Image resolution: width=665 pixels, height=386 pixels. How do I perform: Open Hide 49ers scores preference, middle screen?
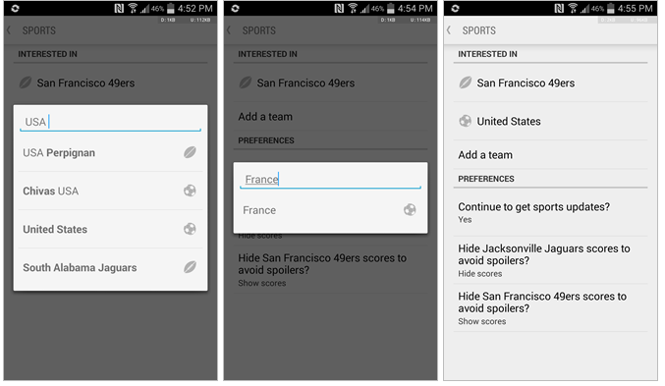pyautogui.click(x=330, y=270)
